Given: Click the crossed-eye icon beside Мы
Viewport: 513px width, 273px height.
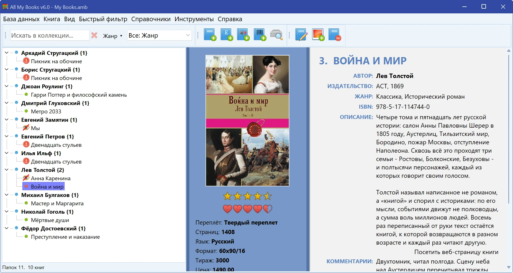Looking at the screenshot, I should 26,128.
